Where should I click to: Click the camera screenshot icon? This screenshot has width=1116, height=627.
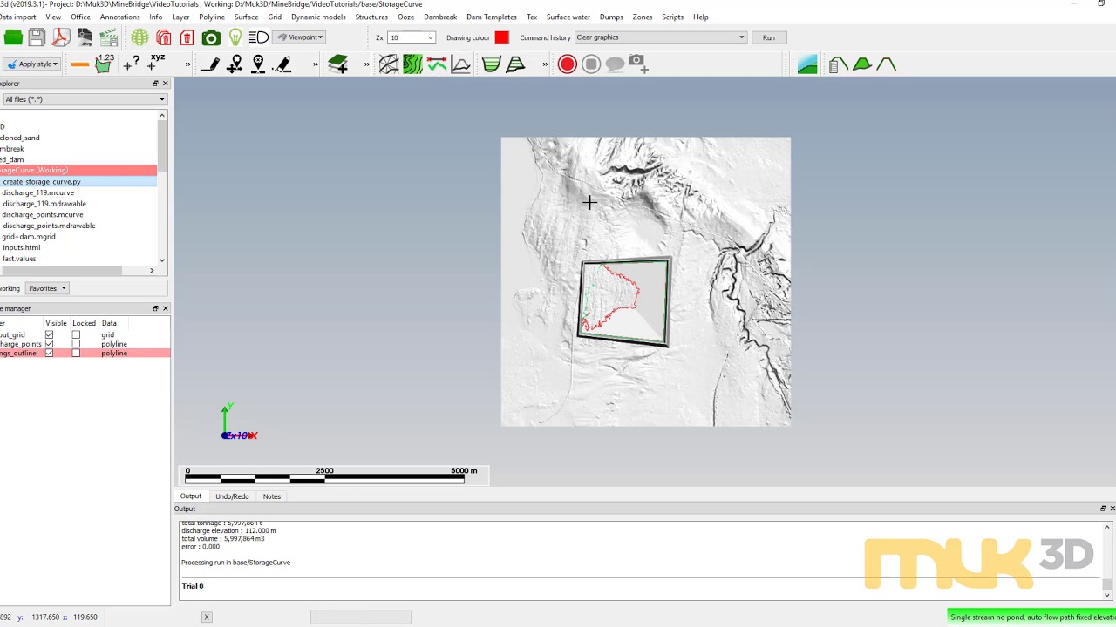(x=211, y=37)
